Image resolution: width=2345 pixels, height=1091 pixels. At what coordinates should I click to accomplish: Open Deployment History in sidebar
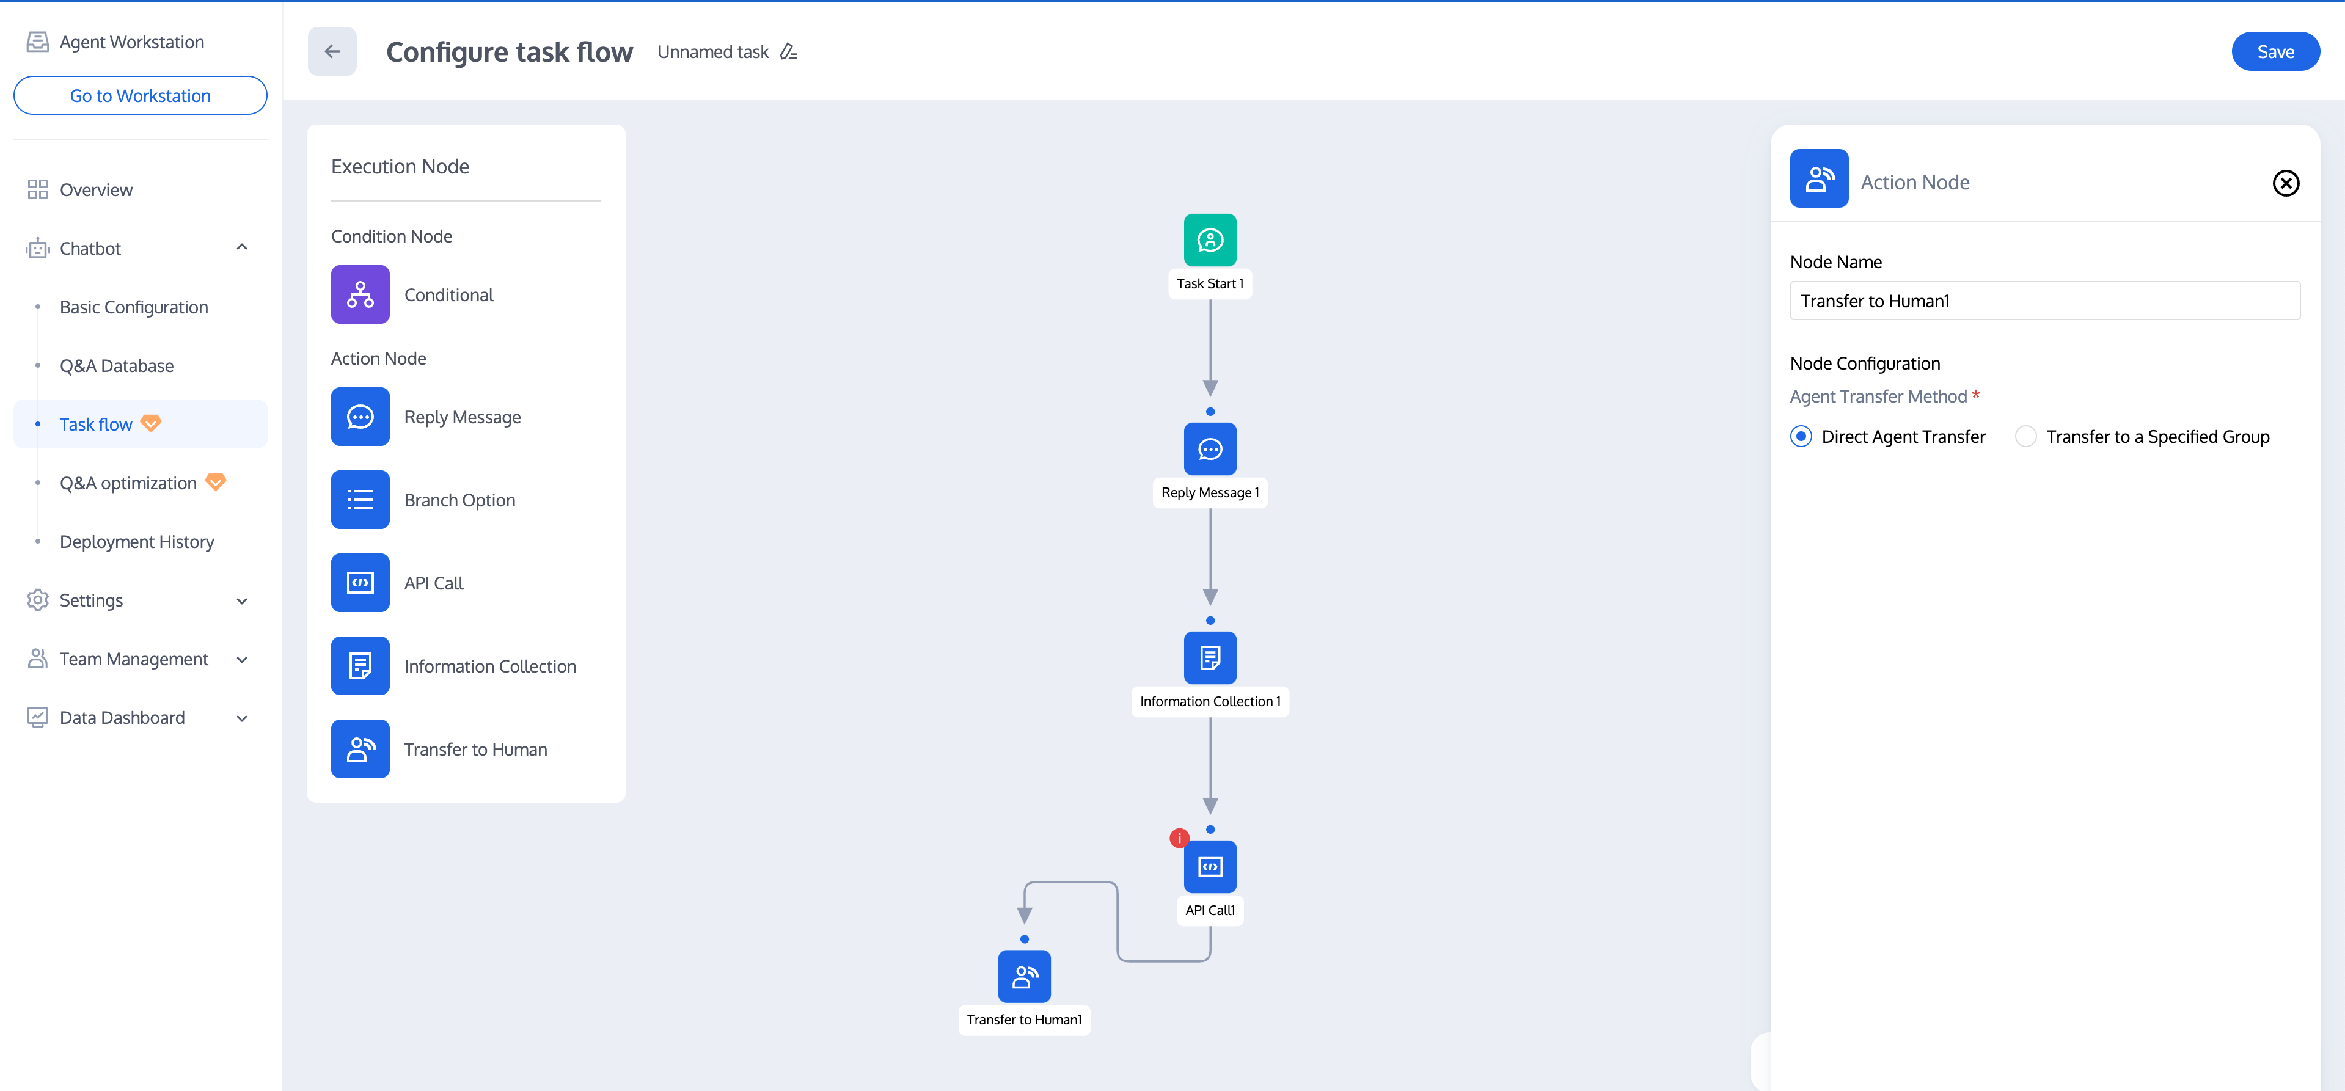[x=136, y=541]
